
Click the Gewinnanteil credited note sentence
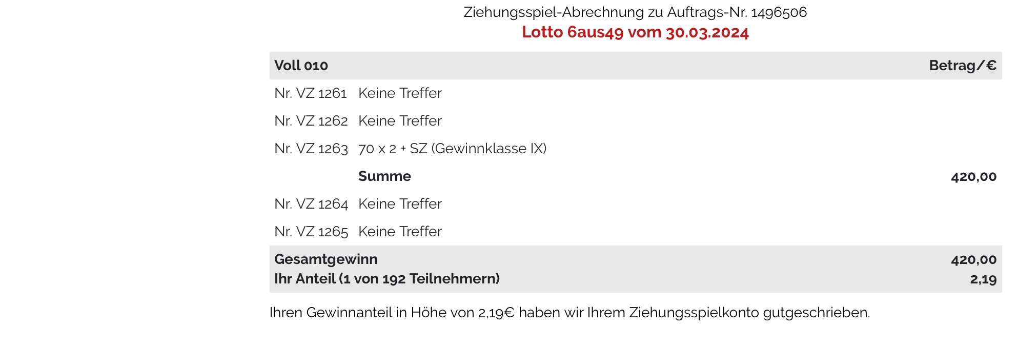coord(570,313)
